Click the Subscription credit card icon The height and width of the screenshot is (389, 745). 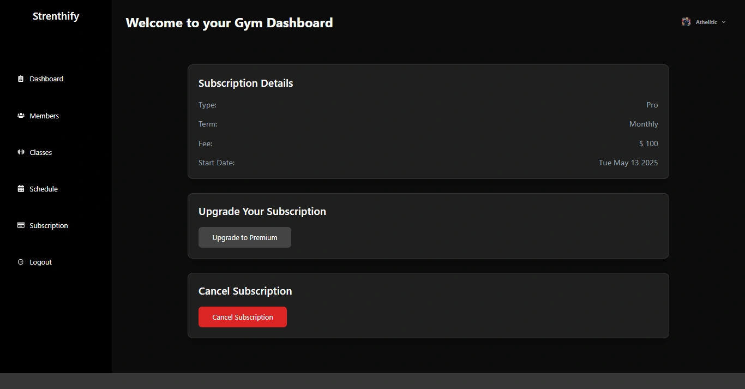pyautogui.click(x=21, y=225)
